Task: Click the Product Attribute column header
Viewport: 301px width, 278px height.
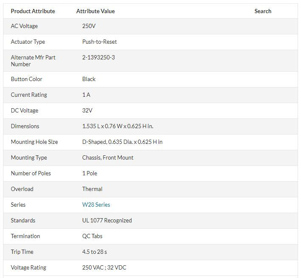Action: point(33,11)
